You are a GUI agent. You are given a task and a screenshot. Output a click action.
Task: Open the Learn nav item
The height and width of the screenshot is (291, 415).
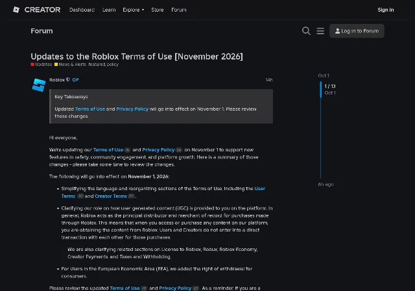(x=109, y=10)
